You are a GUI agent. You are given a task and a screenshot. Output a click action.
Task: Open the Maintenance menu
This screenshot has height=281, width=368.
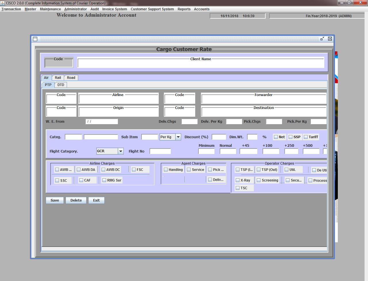coord(50,9)
